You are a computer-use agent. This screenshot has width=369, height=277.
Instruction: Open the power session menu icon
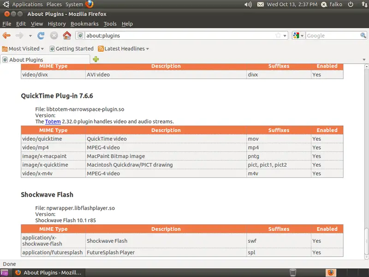click(351, 4)
